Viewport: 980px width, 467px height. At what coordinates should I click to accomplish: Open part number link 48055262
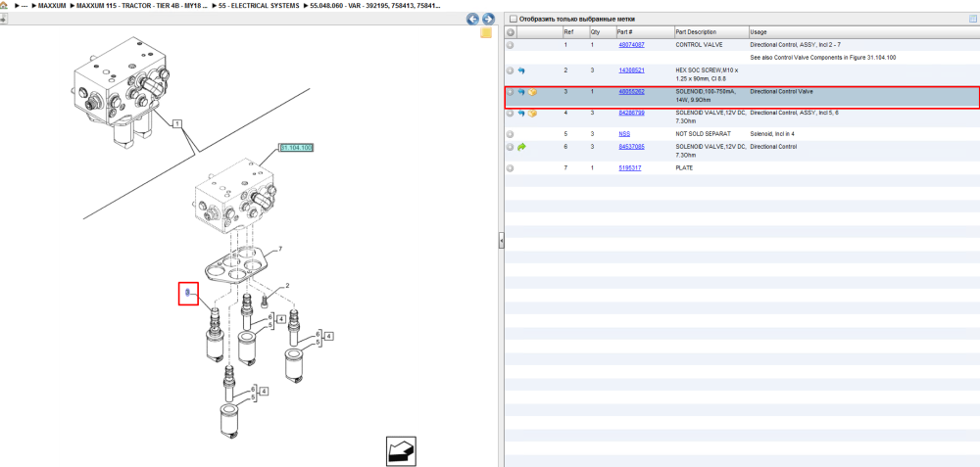pos(631,92)
